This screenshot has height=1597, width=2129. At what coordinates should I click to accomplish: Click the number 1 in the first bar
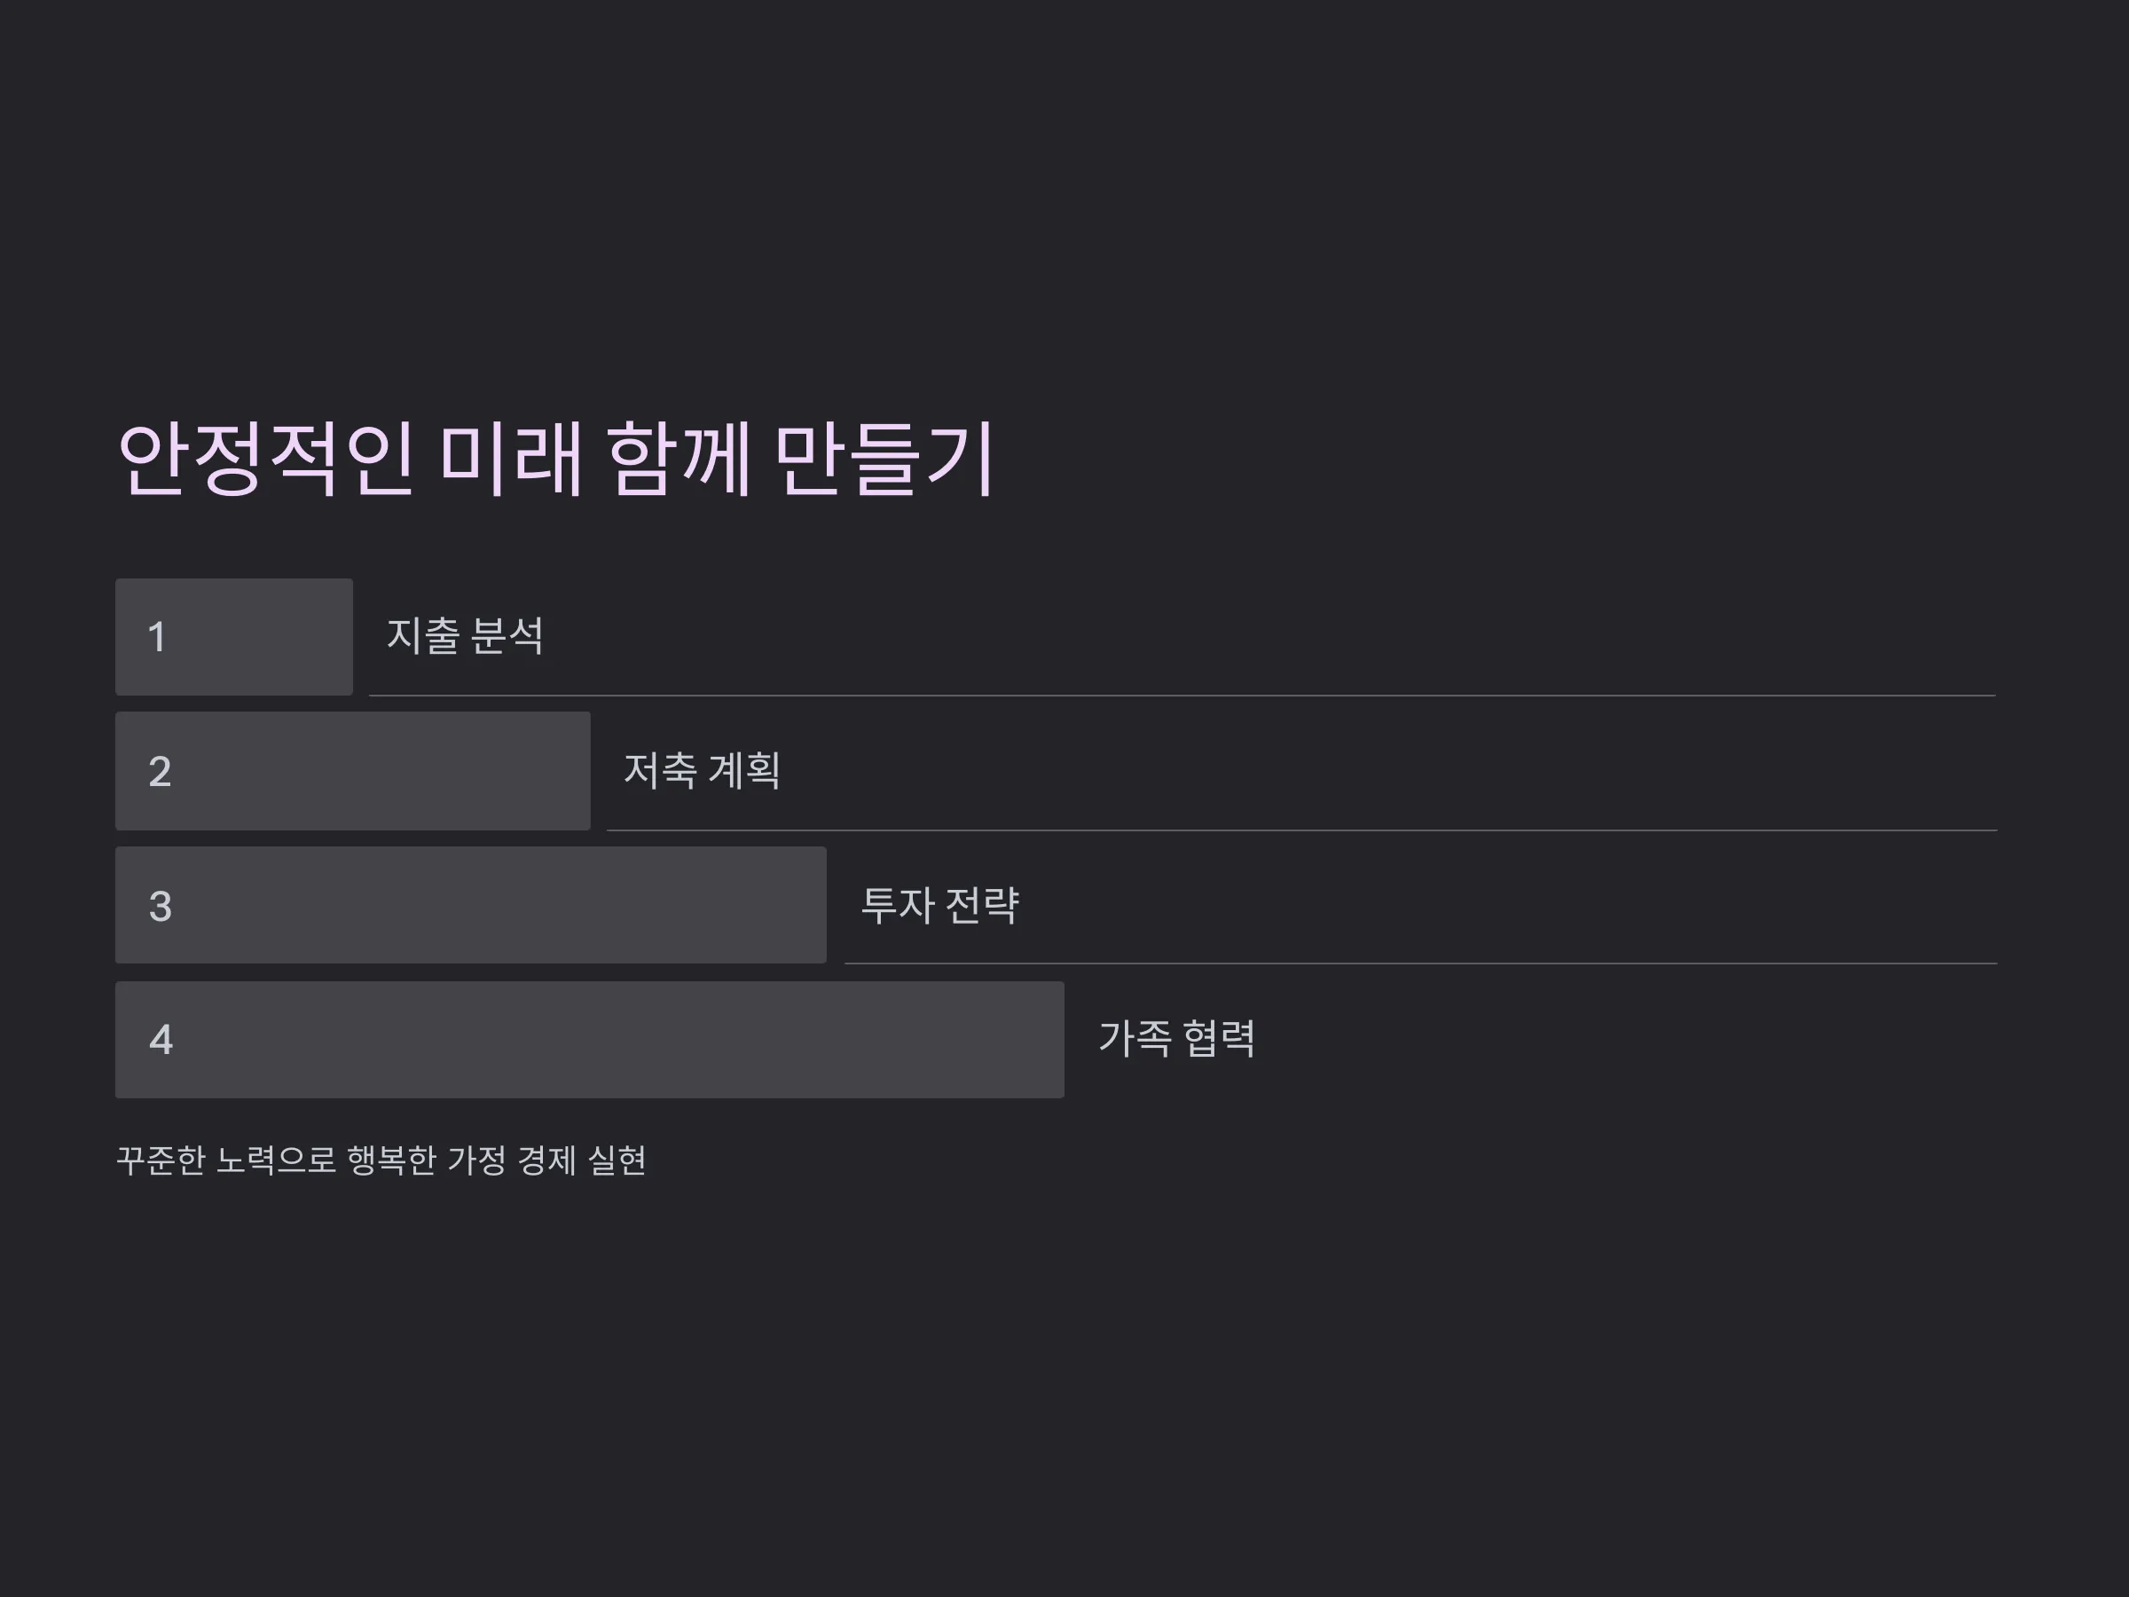click(157, 637)
